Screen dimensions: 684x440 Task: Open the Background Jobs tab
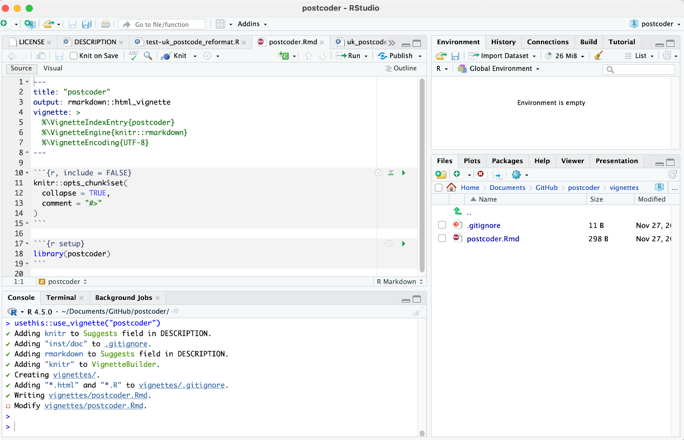123,298
